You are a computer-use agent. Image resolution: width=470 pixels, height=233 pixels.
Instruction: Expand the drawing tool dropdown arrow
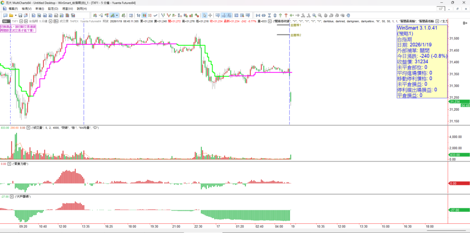tap(118, 15)
